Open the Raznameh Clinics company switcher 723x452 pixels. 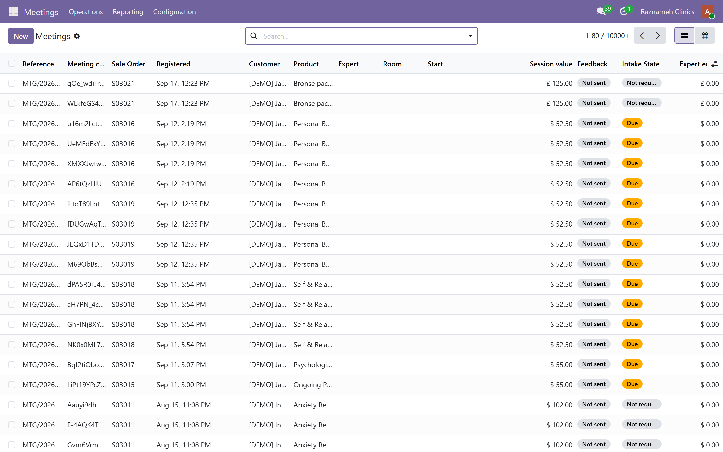click(667, 12)
